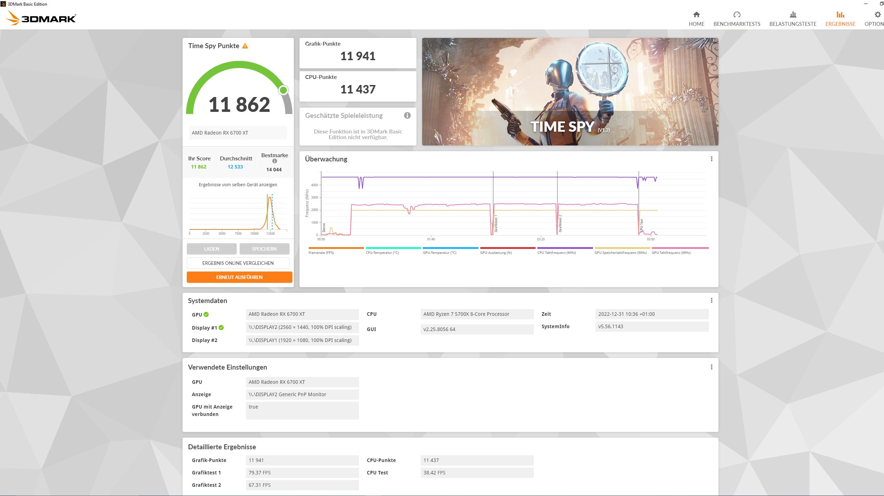Toggle CPU-Temperatur legend entry
Image resolution: width=884 pixels, height=496 pixels.
click(382, 252)
